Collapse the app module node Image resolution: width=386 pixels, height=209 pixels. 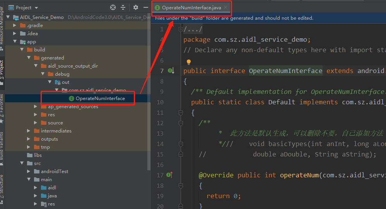click(x=15, y=42)
